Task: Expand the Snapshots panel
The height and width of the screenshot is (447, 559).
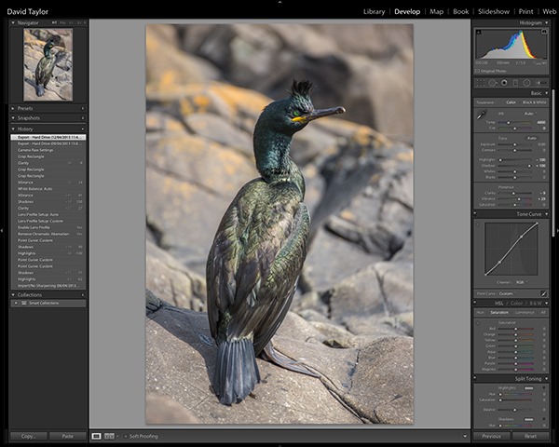Action: click(x=30, y=118)
